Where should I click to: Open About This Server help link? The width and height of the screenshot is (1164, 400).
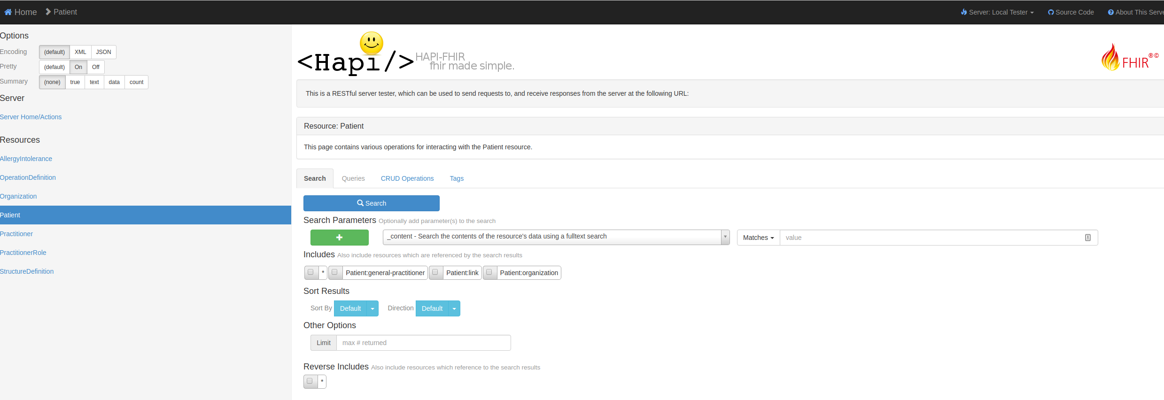point(1136,12)
